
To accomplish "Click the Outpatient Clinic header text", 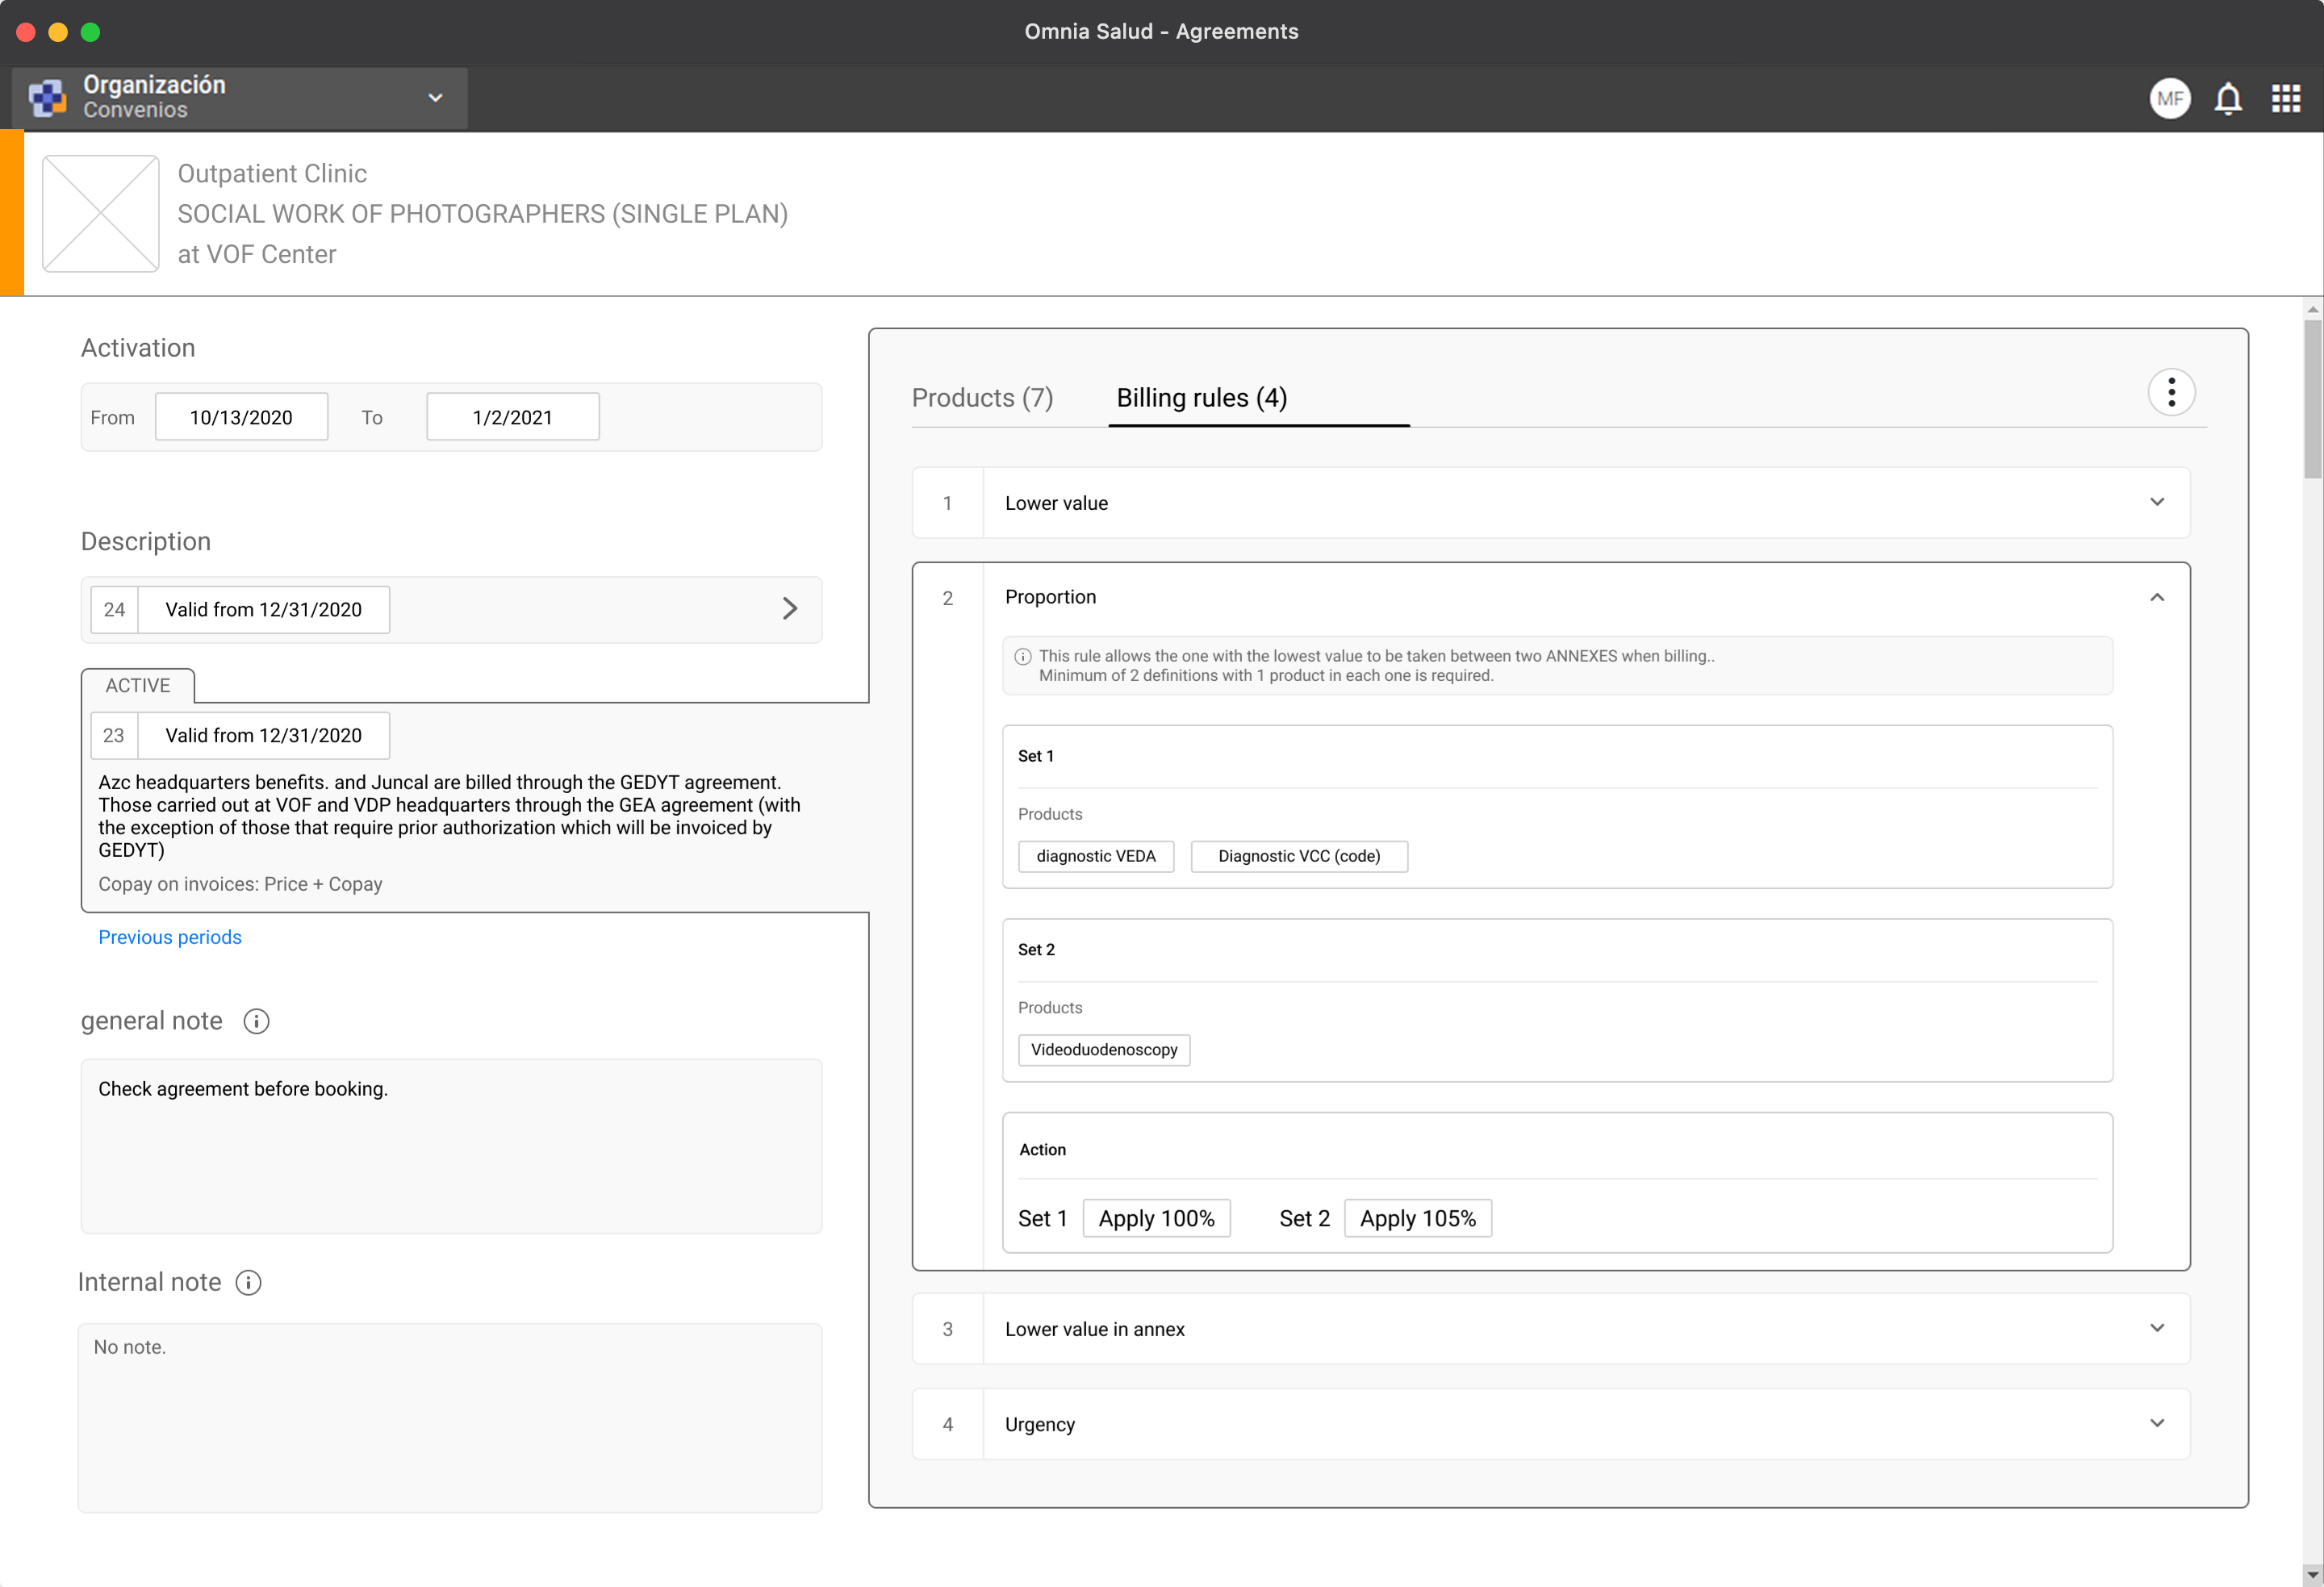I will click(272, 174).
